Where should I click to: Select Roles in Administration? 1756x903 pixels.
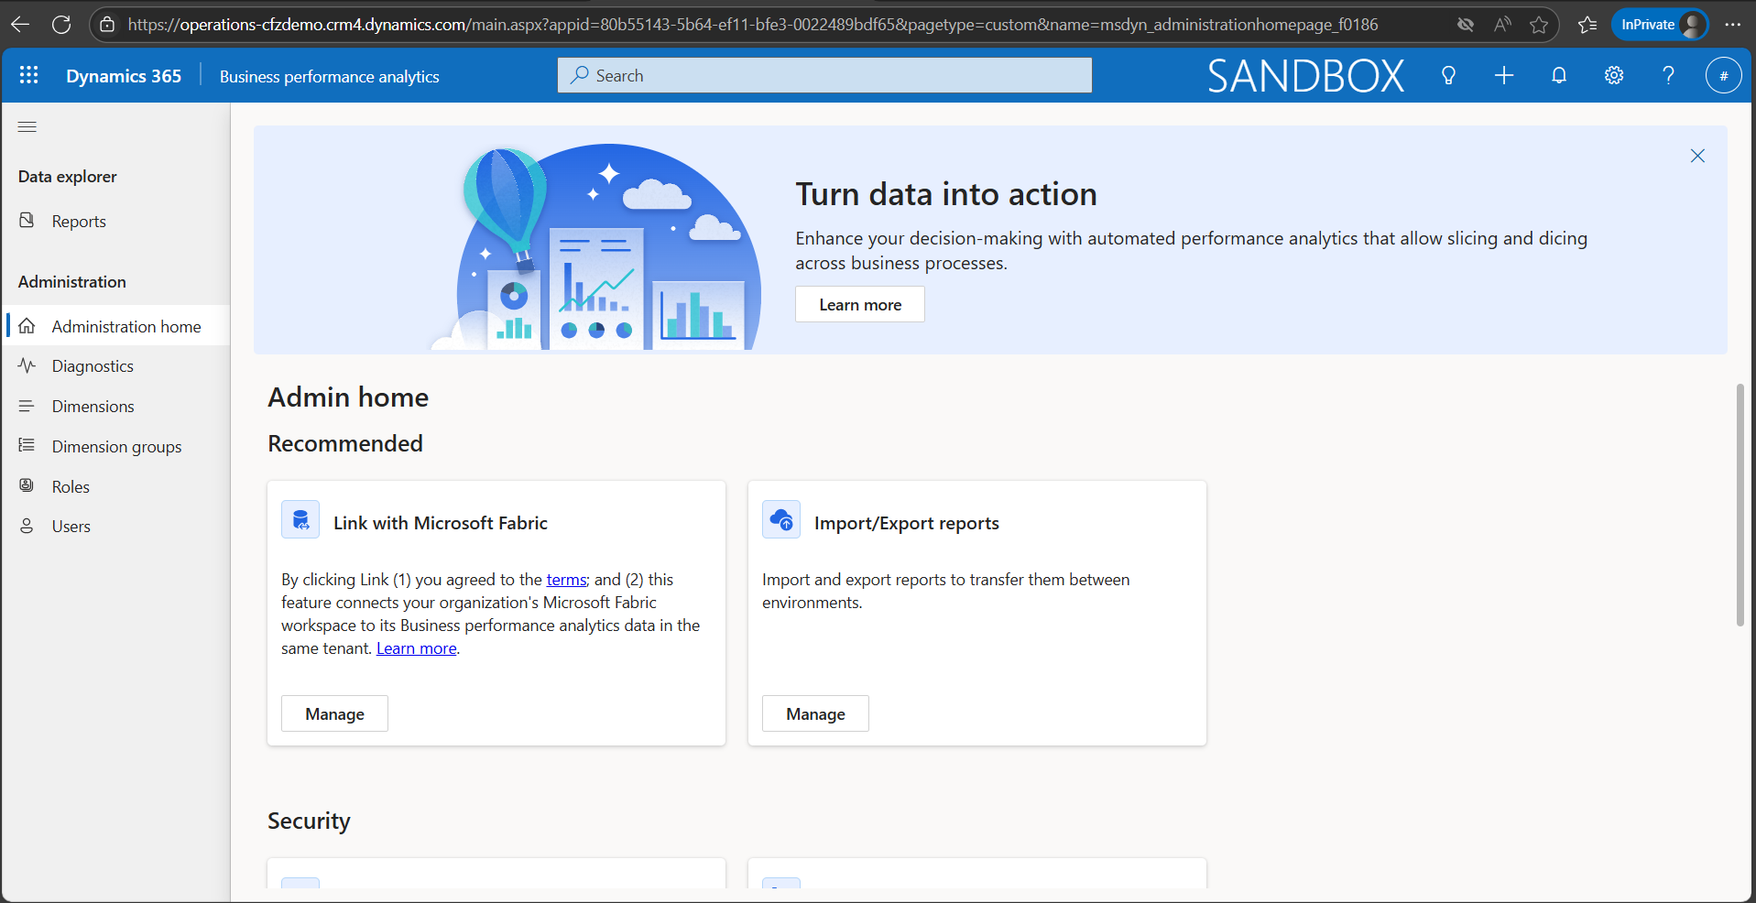click(x=71, y=487)
